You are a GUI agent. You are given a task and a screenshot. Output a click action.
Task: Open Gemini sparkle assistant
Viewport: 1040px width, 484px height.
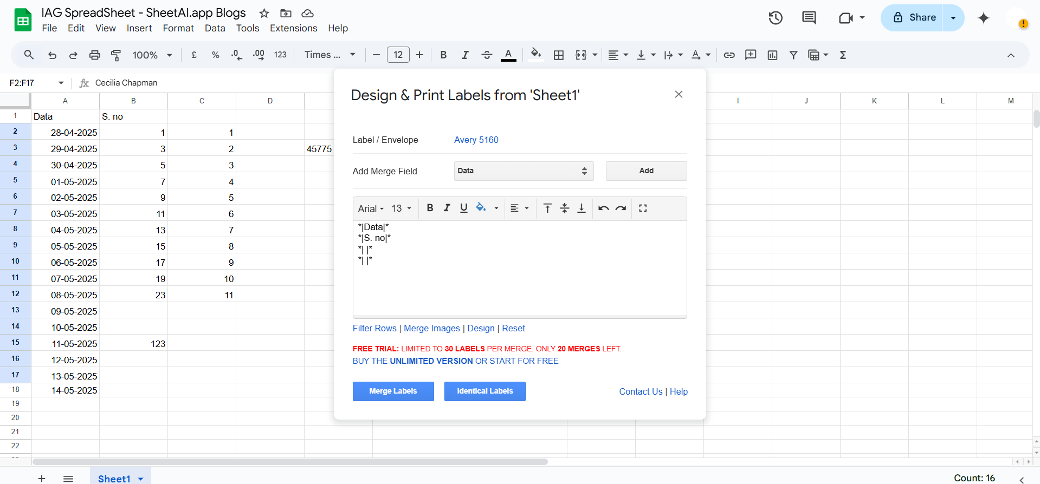pos(984,18)
